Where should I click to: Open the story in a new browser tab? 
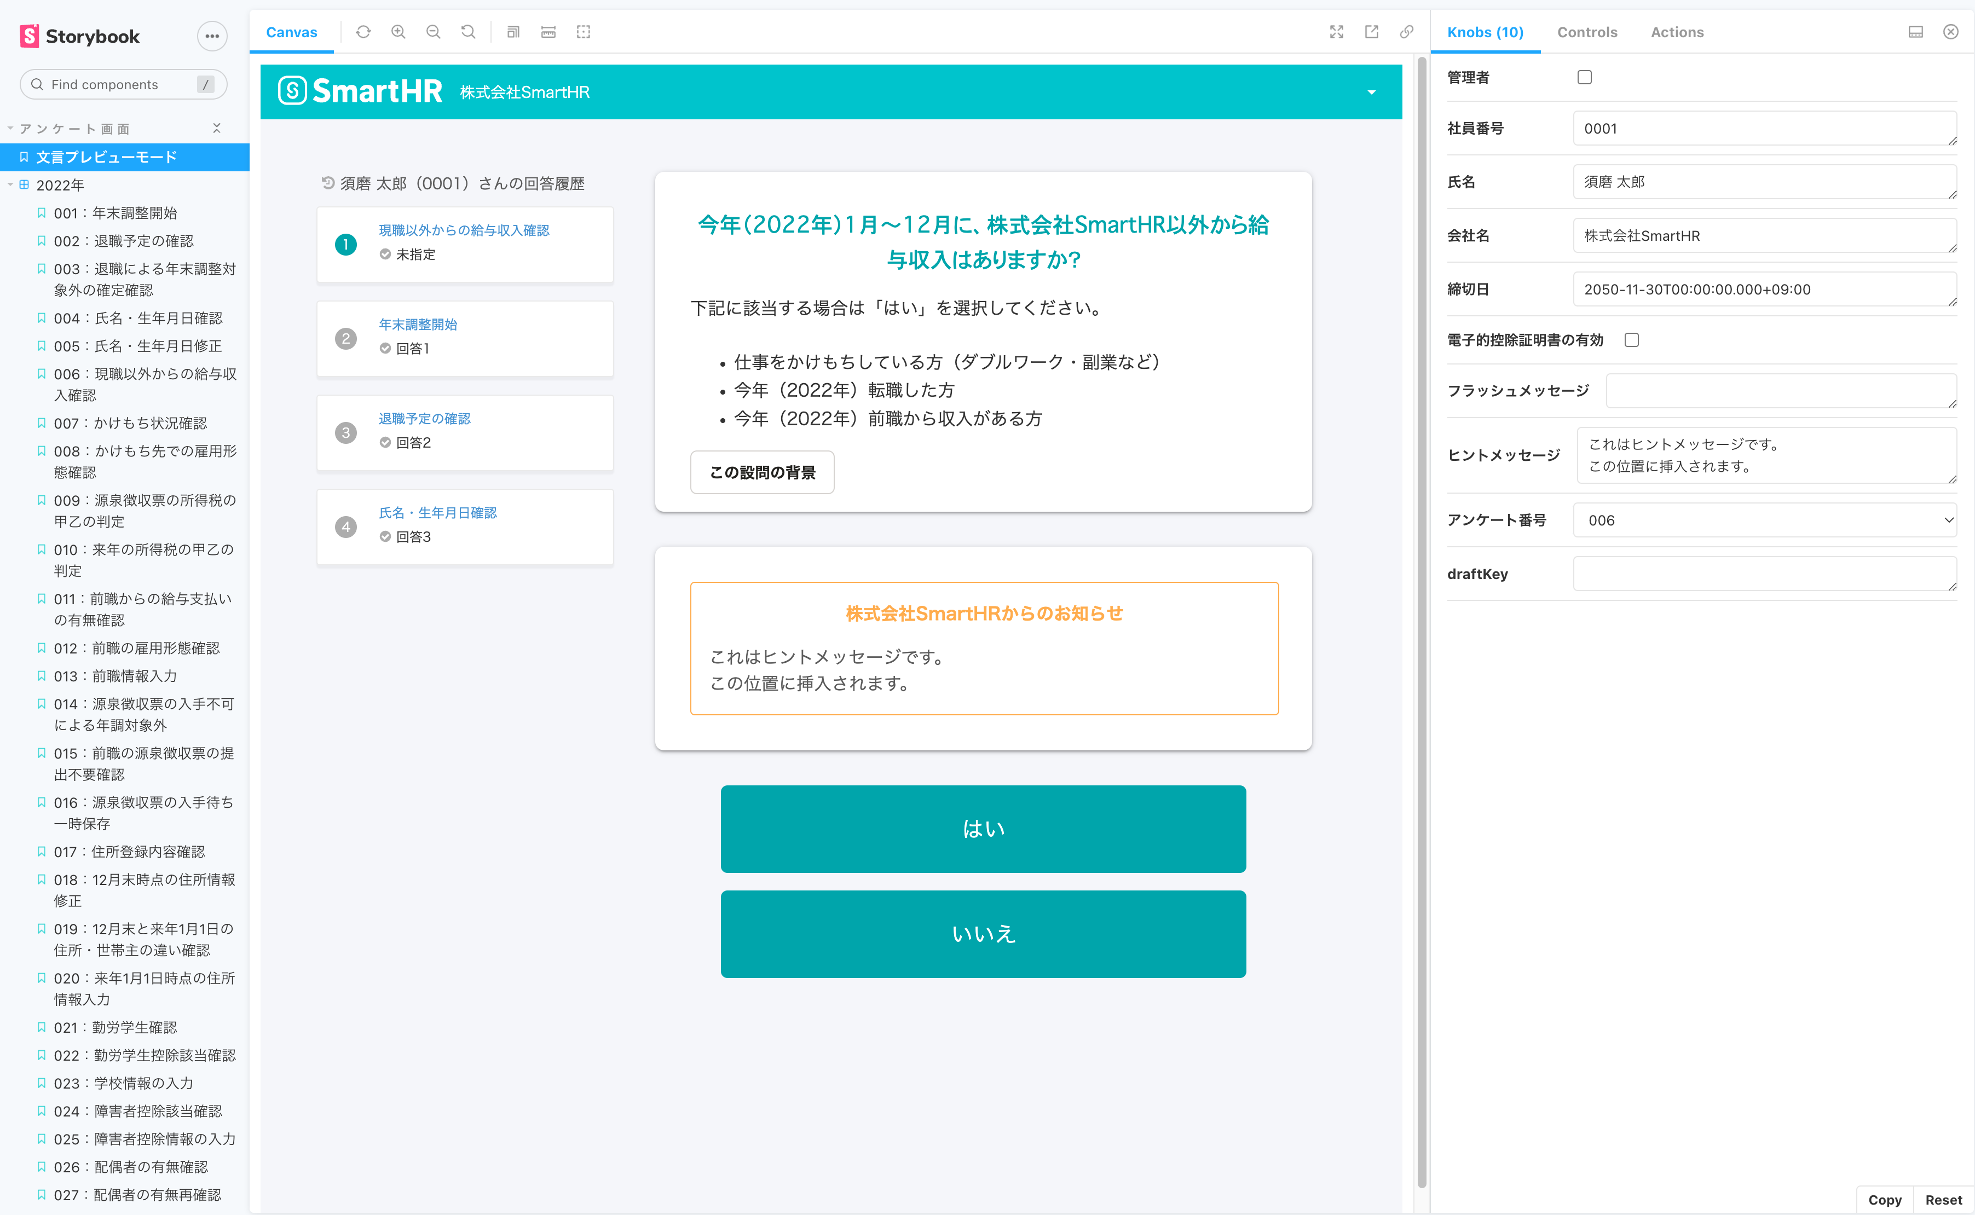pos(1372,32)
